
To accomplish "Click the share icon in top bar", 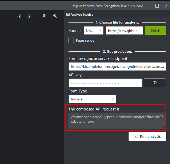I will (148, 6).
